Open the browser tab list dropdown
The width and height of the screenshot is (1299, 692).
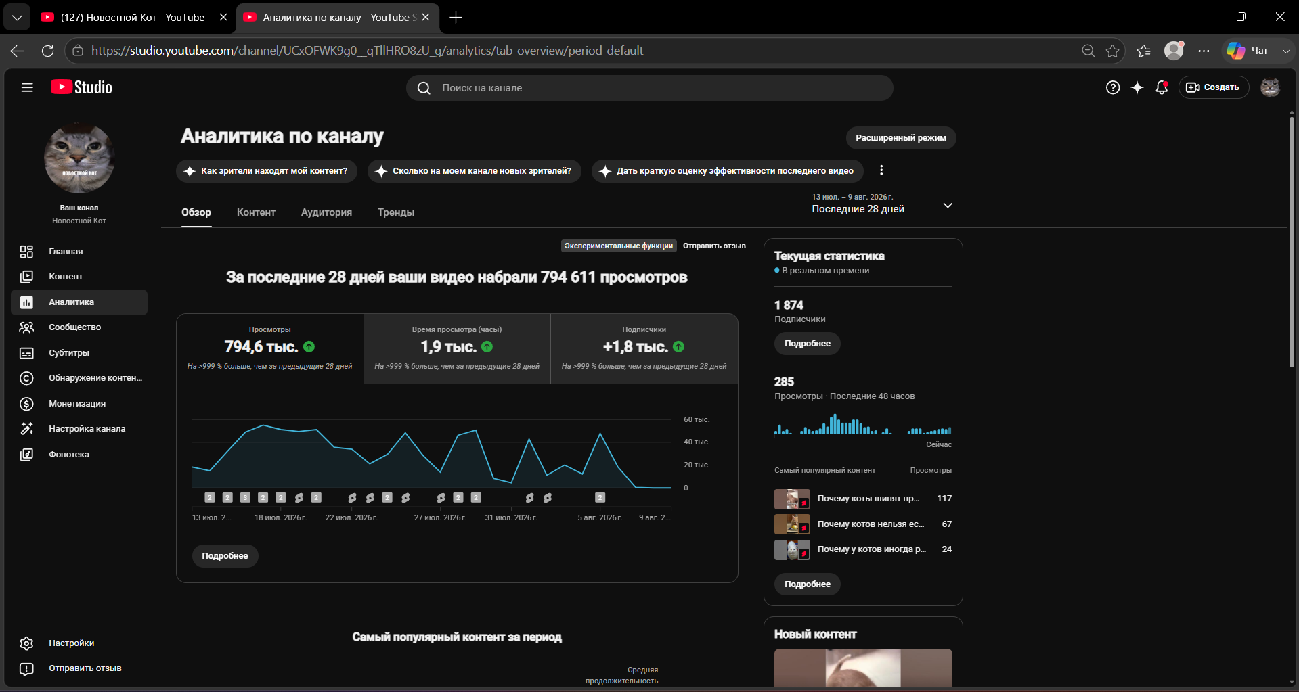(17, 18)
